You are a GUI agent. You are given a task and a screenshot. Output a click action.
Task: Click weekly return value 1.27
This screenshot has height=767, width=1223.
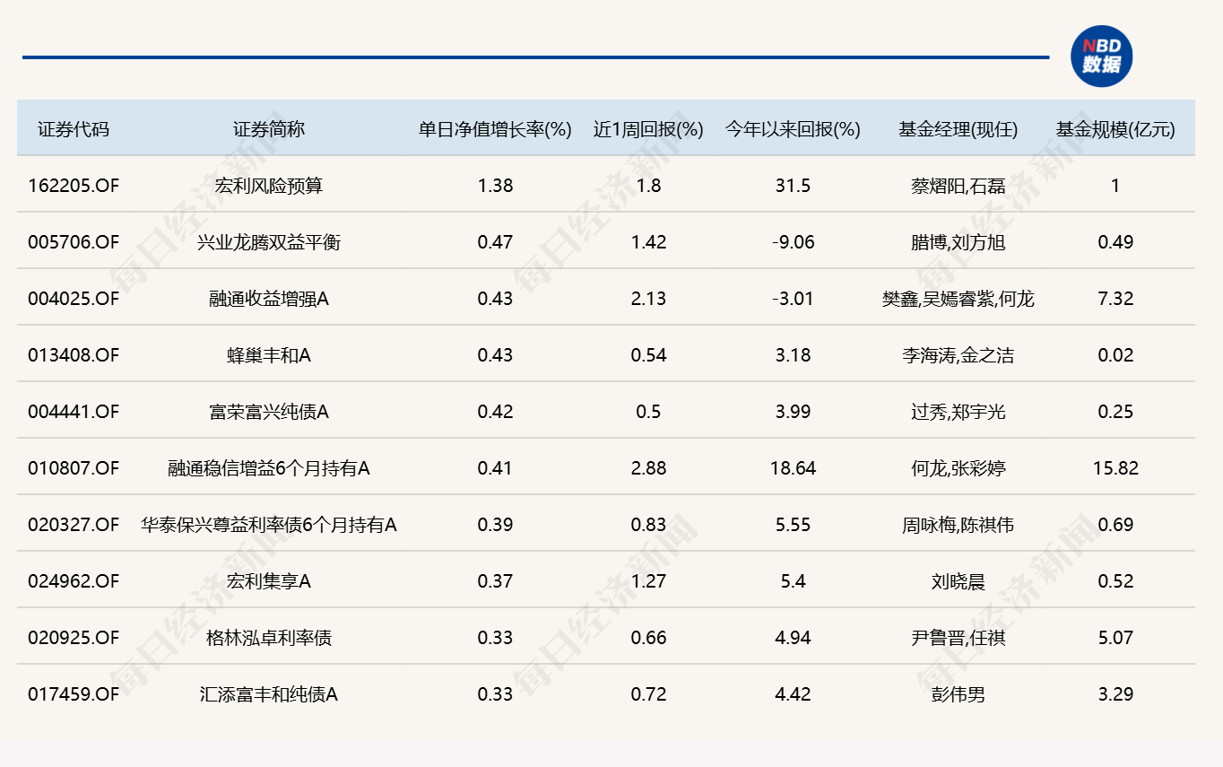pos(648,581)
